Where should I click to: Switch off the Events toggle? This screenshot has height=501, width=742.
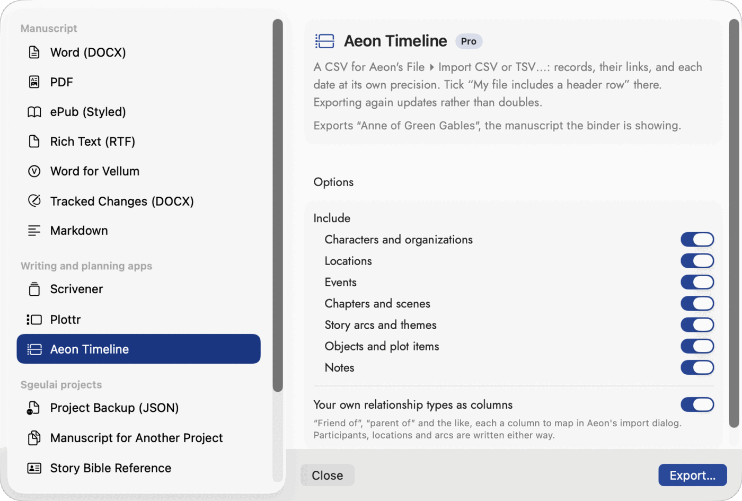coord(697,282)
